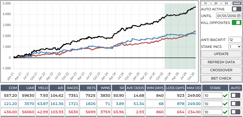Toggle the AUTO ACTIVE switch
The height and width of the screenshot is (117, 243).
click(236, 9)
